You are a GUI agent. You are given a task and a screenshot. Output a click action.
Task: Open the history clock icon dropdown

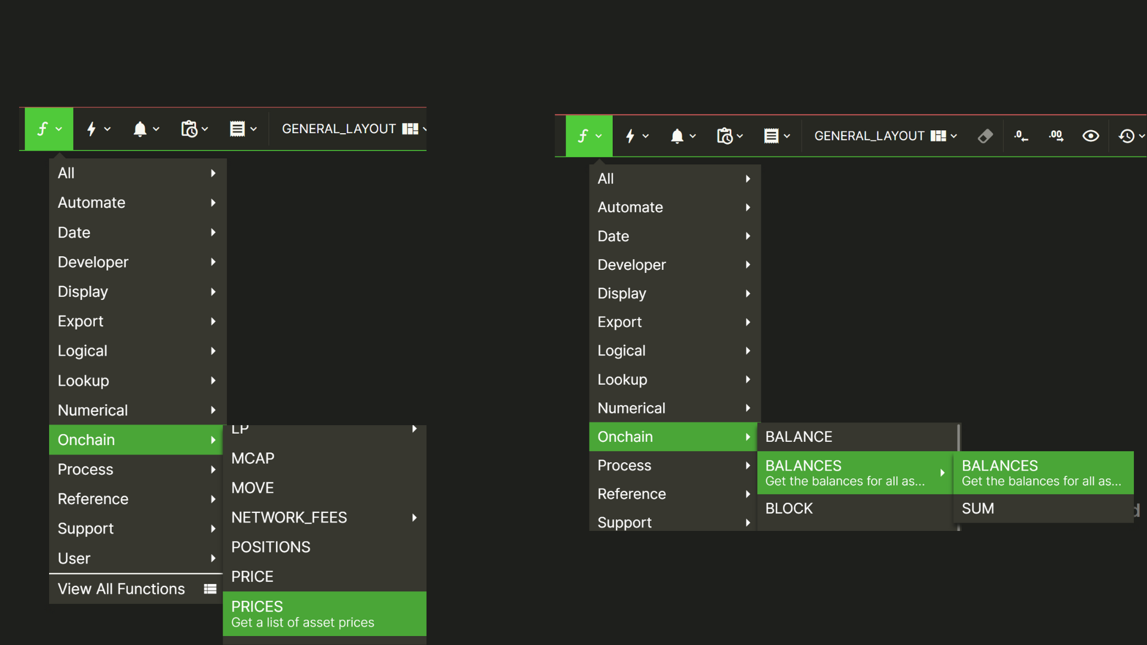1131,136
